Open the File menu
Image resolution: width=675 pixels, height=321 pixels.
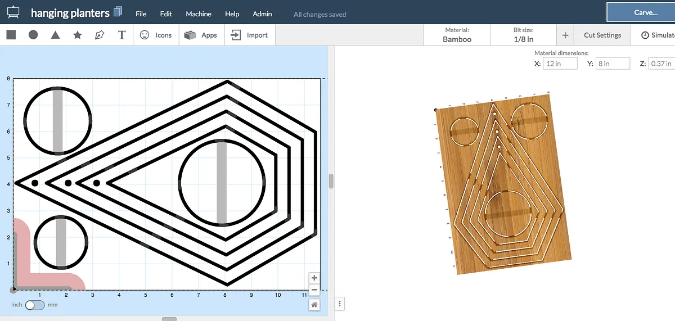click(x=141, y=14)
